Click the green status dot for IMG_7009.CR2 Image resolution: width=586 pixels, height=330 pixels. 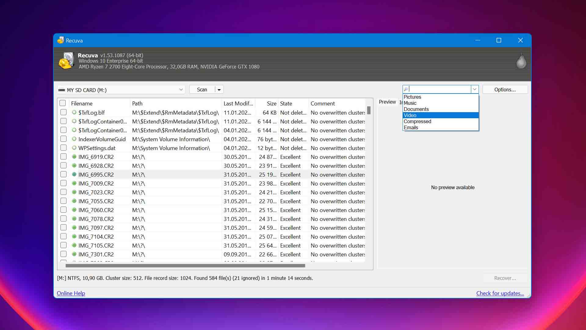point(74,183)
